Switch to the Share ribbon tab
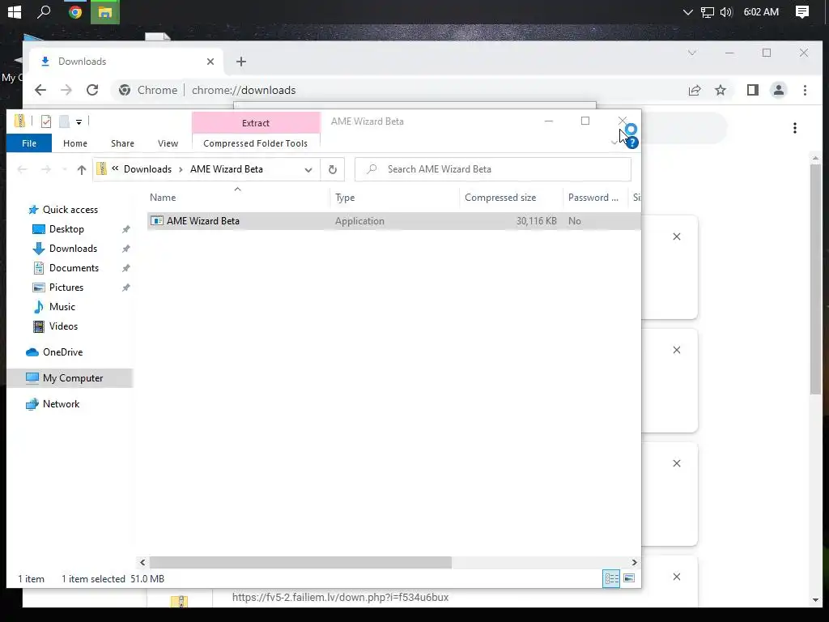The height and width of the screenshot is (622, 829). tap(123, 143)
